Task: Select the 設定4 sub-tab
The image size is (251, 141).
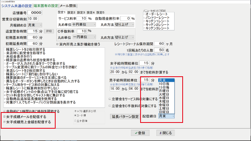Action: point(91,12)
